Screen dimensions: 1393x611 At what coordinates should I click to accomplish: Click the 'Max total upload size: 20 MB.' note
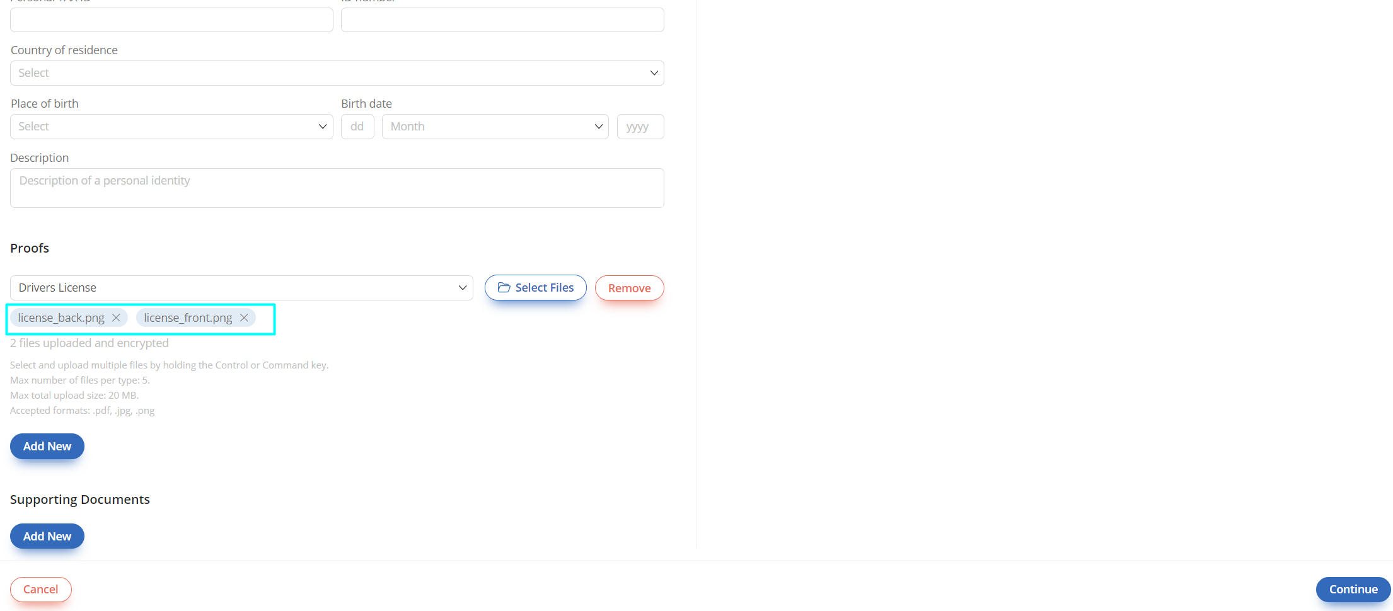(74, 396)
